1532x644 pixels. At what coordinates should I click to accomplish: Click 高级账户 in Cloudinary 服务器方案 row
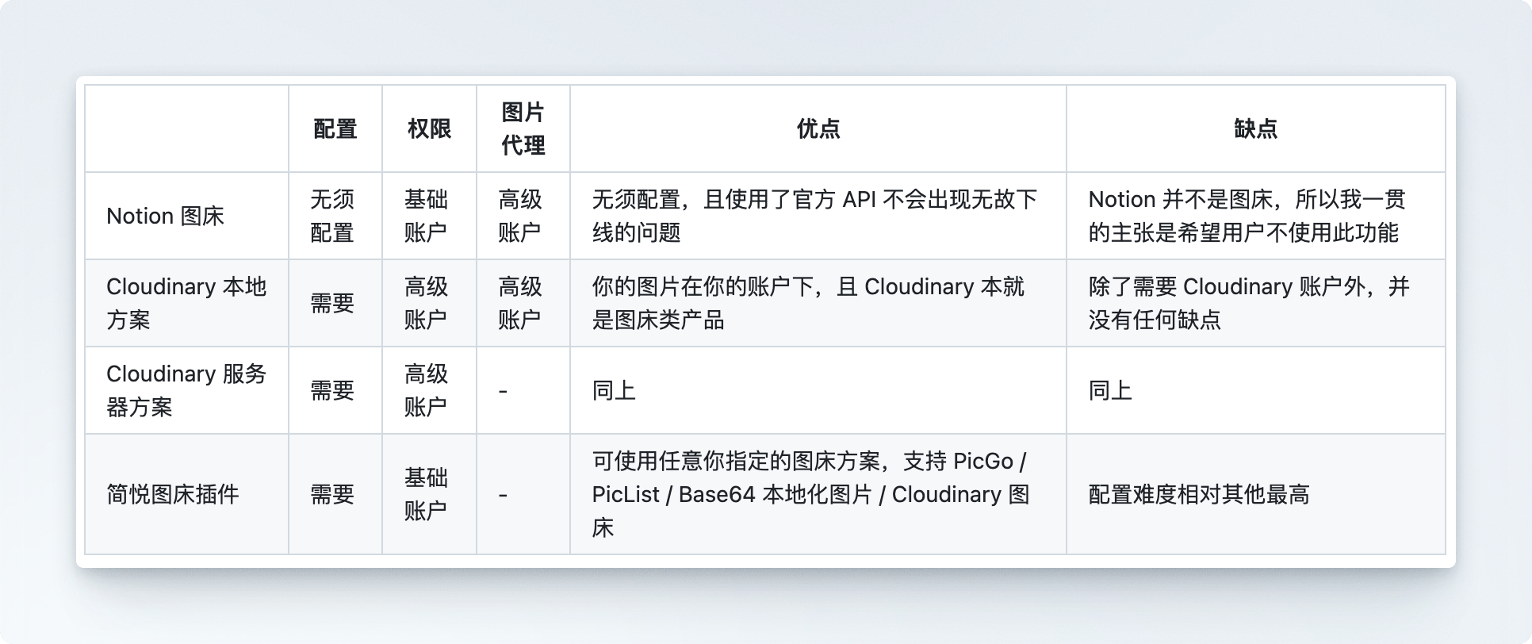click(426, 390)
